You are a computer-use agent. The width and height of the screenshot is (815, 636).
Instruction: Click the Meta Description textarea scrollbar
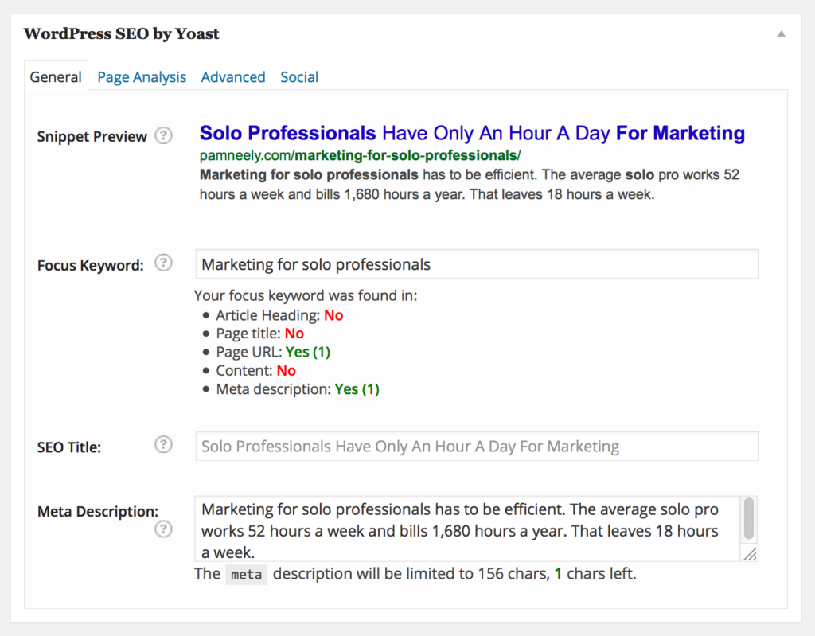pyautogui.click(x=748, y=518)
